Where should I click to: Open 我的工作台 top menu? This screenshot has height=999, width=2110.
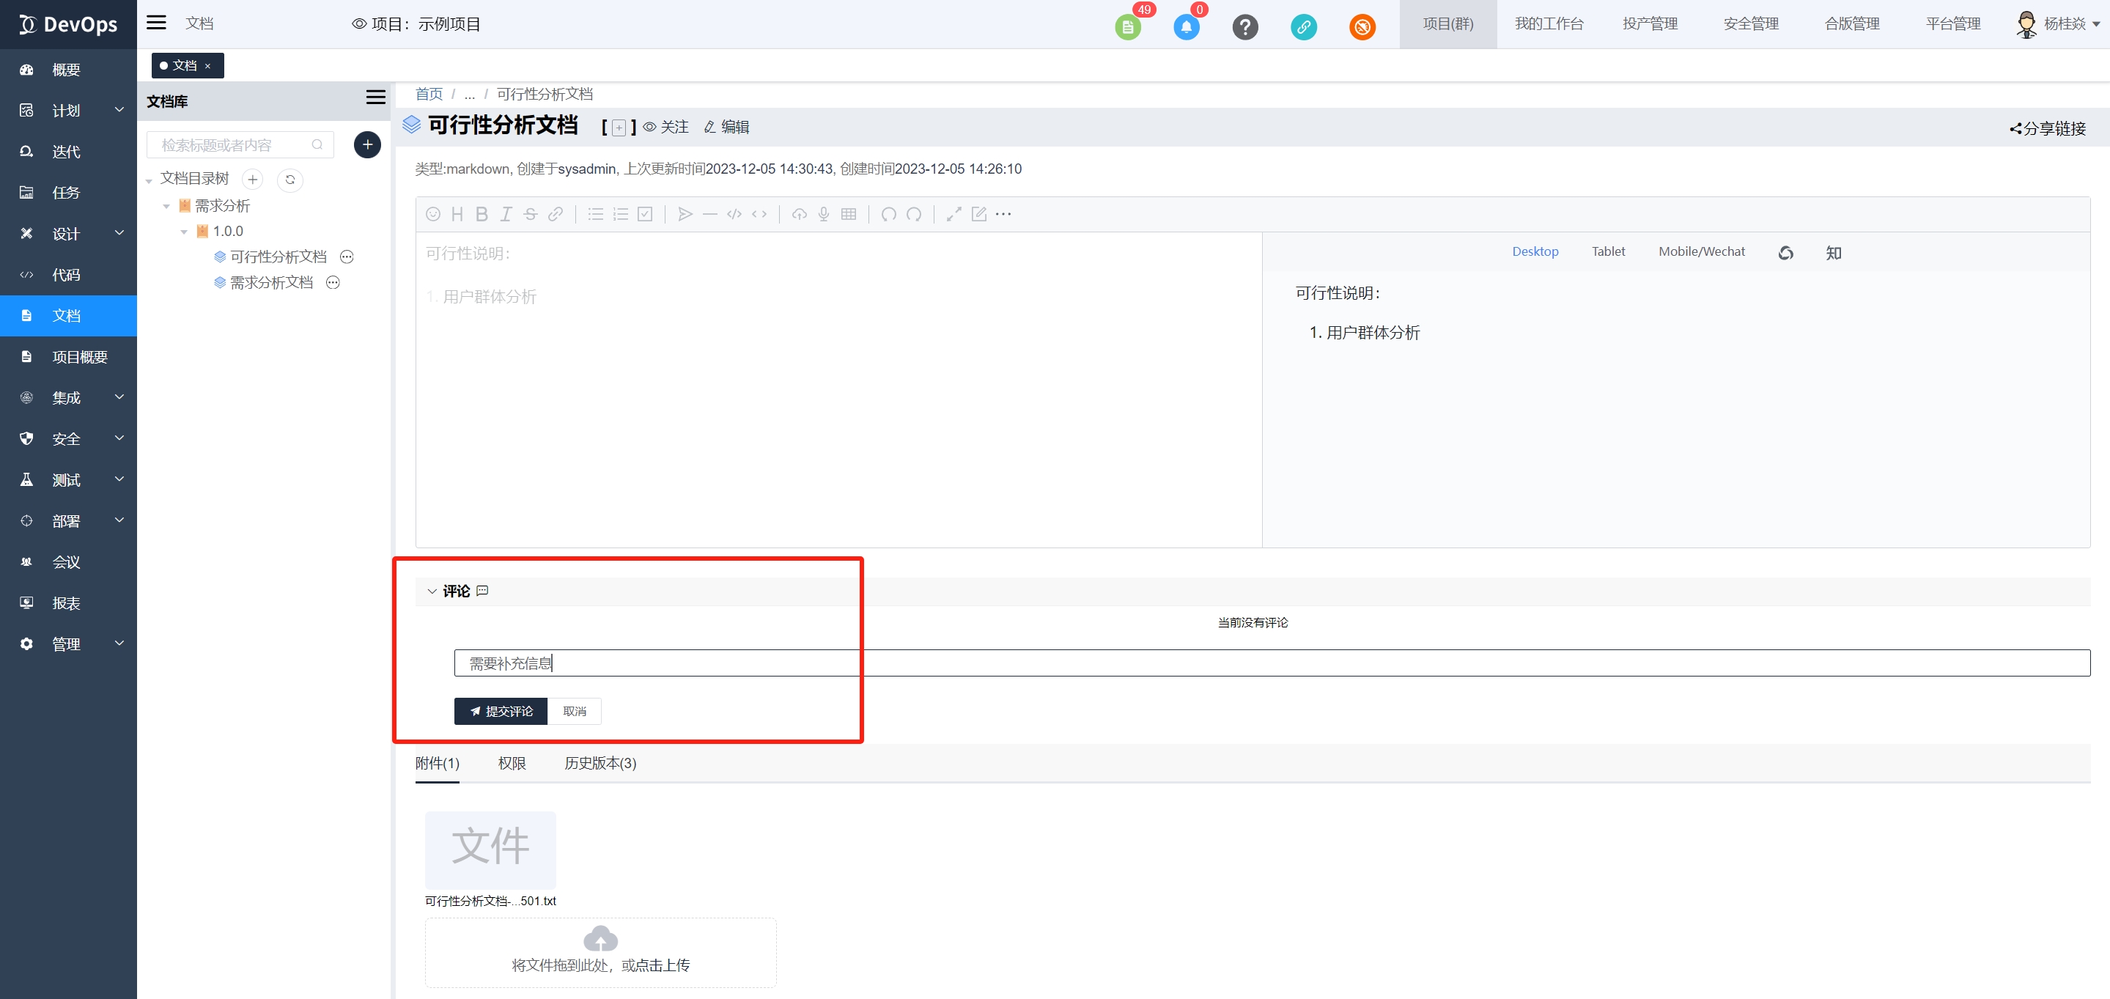point(1548,23)
